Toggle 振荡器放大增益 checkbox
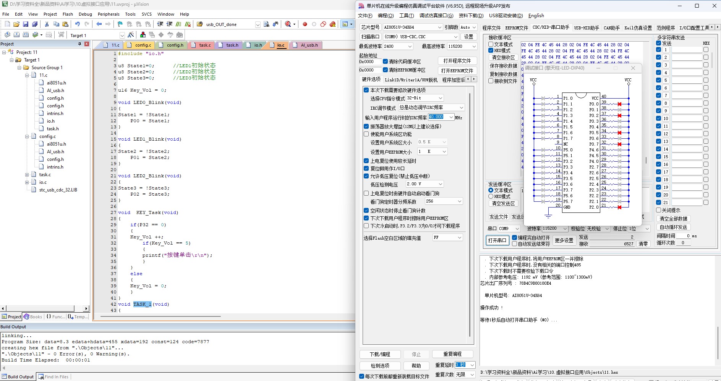721x381 pixels. (x=366, y=126)
